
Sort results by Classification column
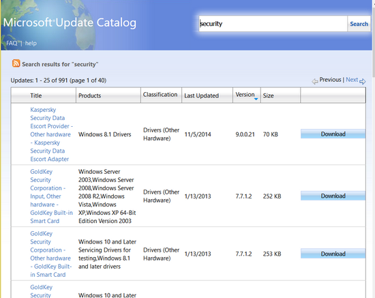(x=160, y=95)
